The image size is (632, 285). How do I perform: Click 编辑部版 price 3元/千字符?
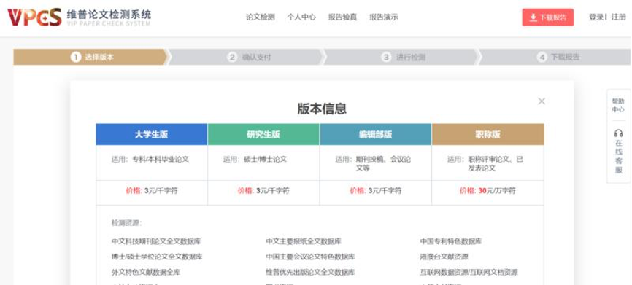coord(376,191)
